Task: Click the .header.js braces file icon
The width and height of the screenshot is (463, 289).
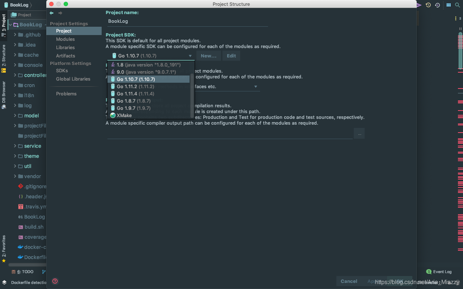Action: pyautogui.click(x=21, y=197)
